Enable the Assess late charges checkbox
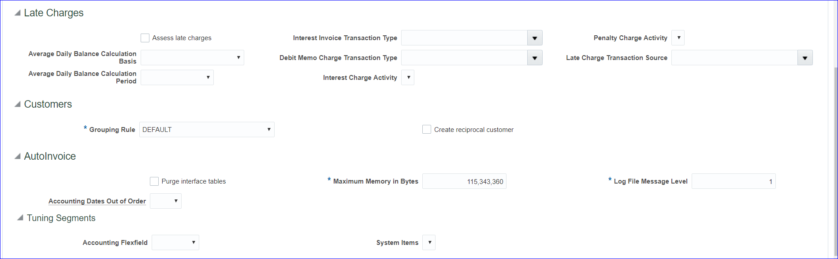 pos(145,38)
